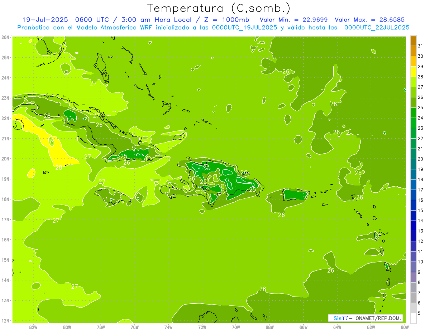The height and width of the screenshot is (332, 430).
Task: Click the '18N' latitude axis label
Action: [5, 199]
